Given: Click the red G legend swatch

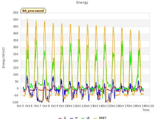Looking at the screenshot, I should (x=60, y=118).
